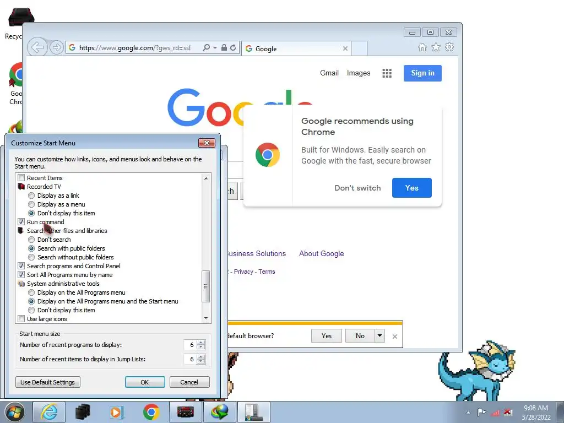Click the Customize Start Menu list scrollbar thumb
The width and height of the screenshot is (564, 423).
coord(206,286)
